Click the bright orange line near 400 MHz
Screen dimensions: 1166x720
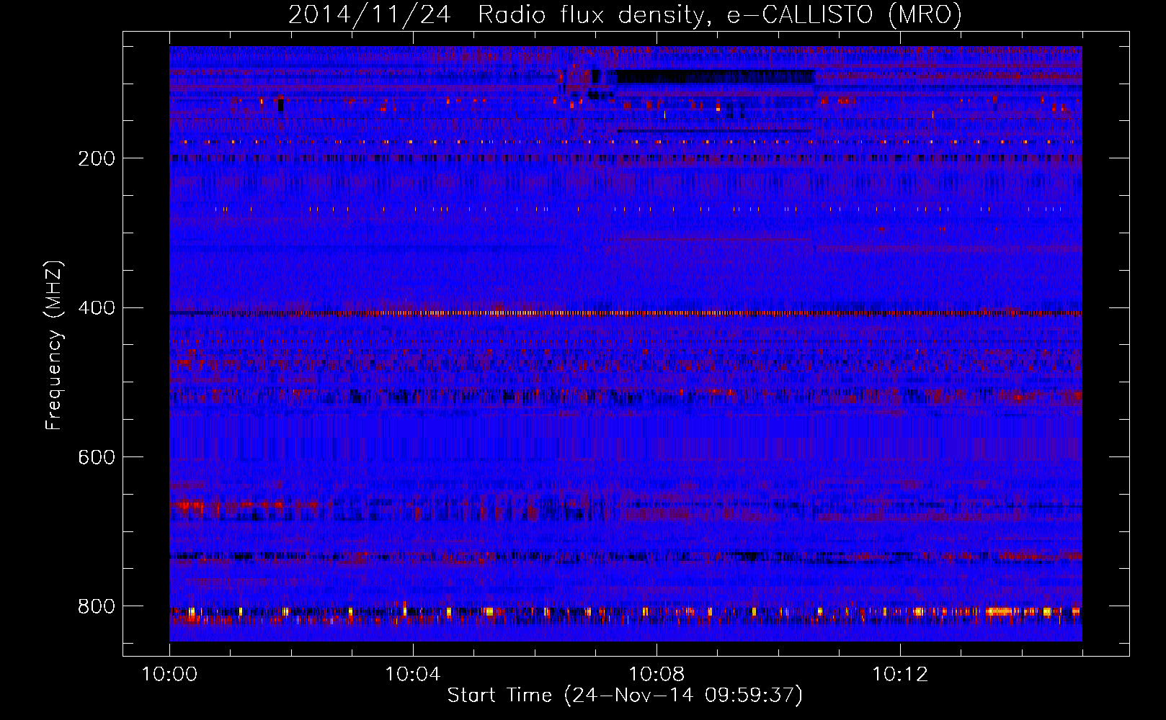coord(626,313)
